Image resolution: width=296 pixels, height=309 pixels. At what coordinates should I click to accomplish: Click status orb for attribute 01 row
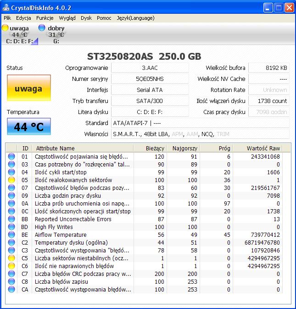pos(11,156)
